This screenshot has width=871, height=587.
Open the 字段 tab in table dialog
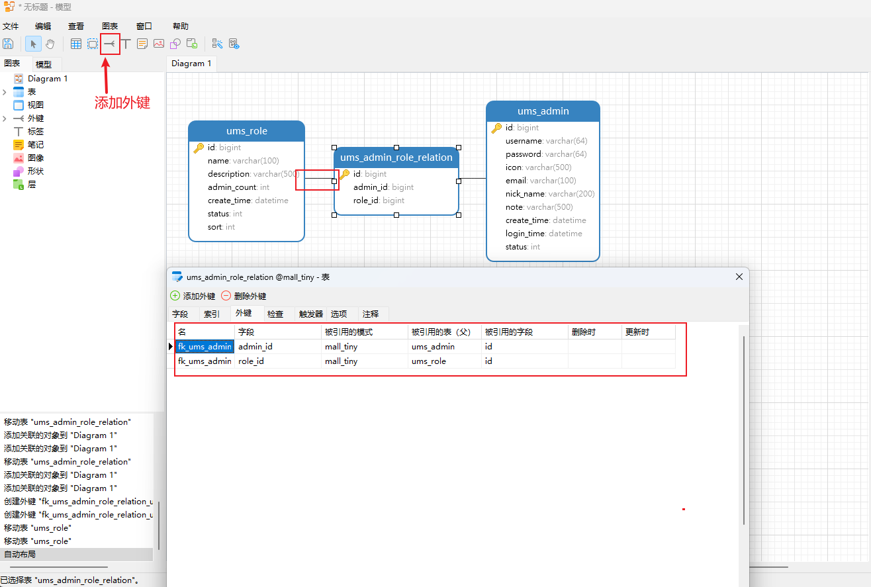coord(180,314)
